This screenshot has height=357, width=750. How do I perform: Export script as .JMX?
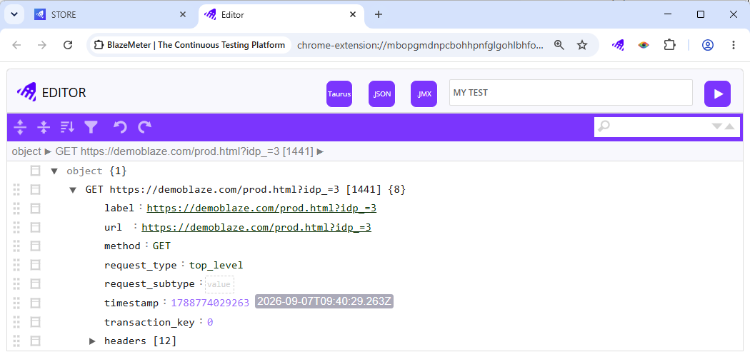424,94
